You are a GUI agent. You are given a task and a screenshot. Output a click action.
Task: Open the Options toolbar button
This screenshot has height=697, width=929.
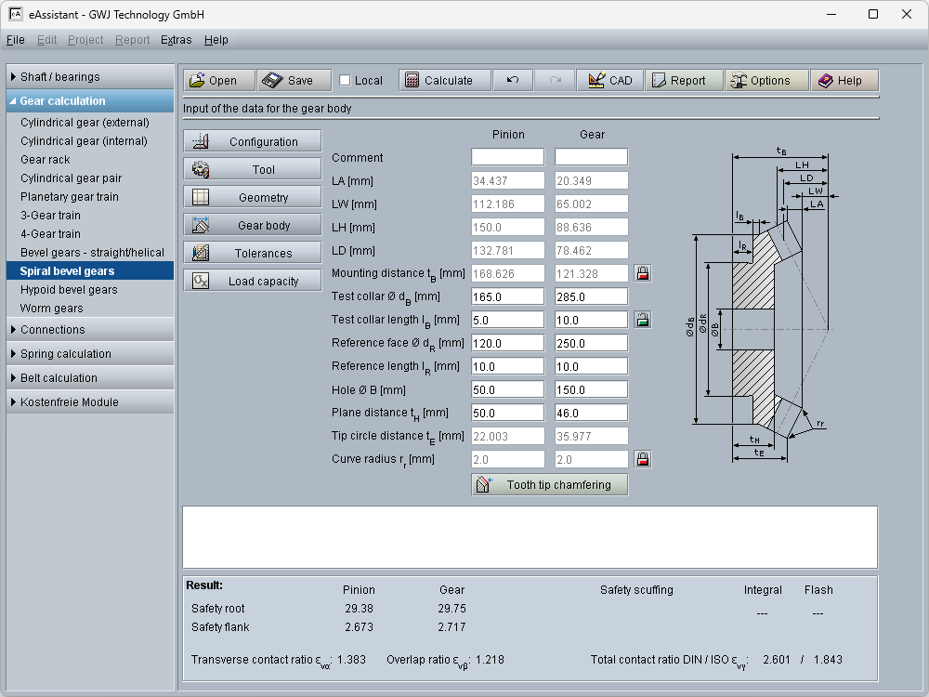pos(766,81)
